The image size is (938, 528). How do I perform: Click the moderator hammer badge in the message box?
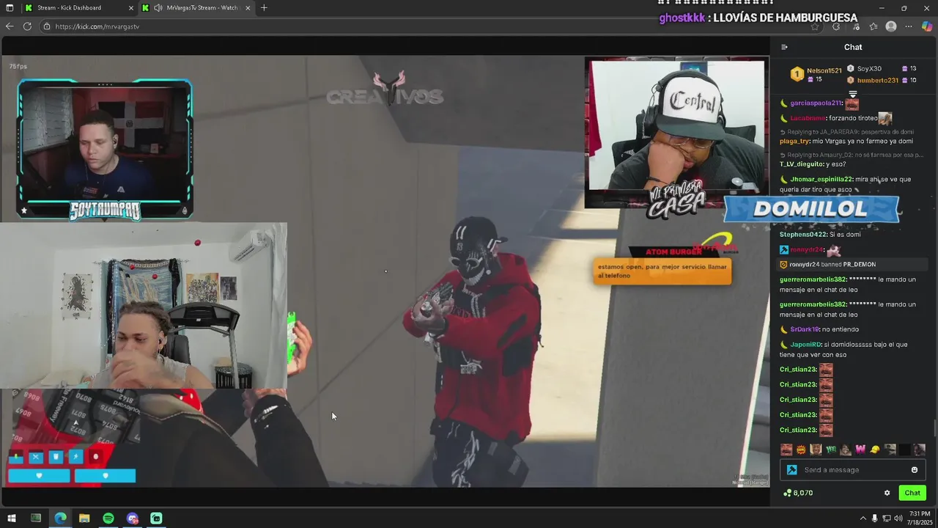pos(791,470)
